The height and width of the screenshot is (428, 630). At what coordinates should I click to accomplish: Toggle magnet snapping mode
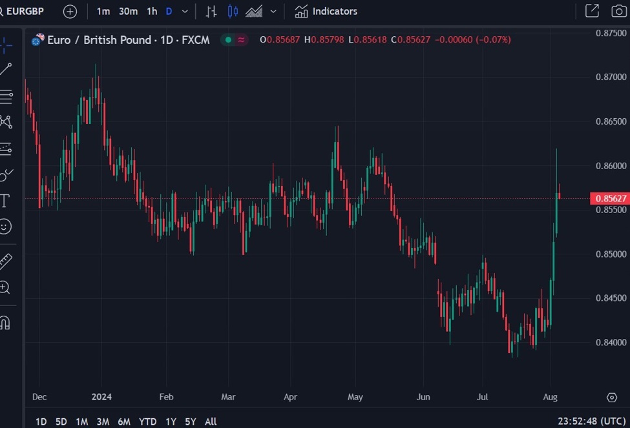5,323
